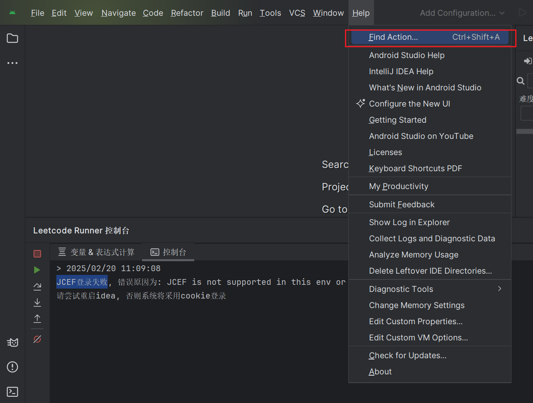Click the scroll-to-end down arrow icon
533x403 pixels.
[37, 302]
